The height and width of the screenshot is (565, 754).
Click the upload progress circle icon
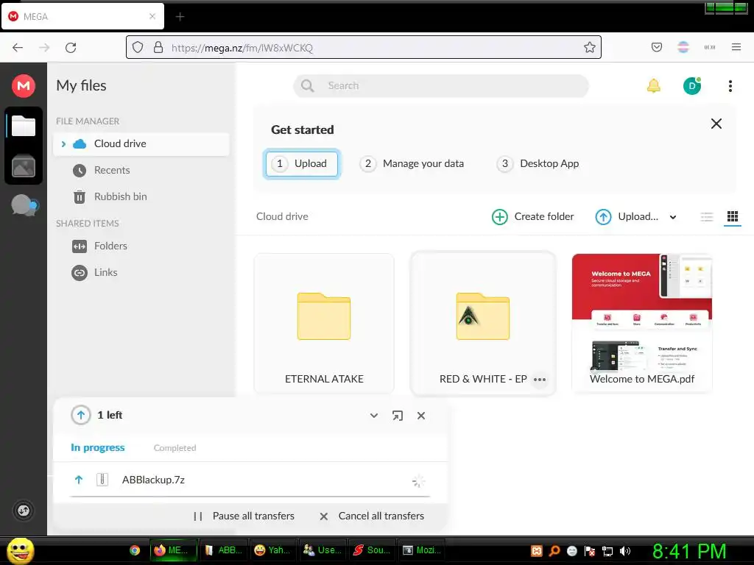pos(81,415)
